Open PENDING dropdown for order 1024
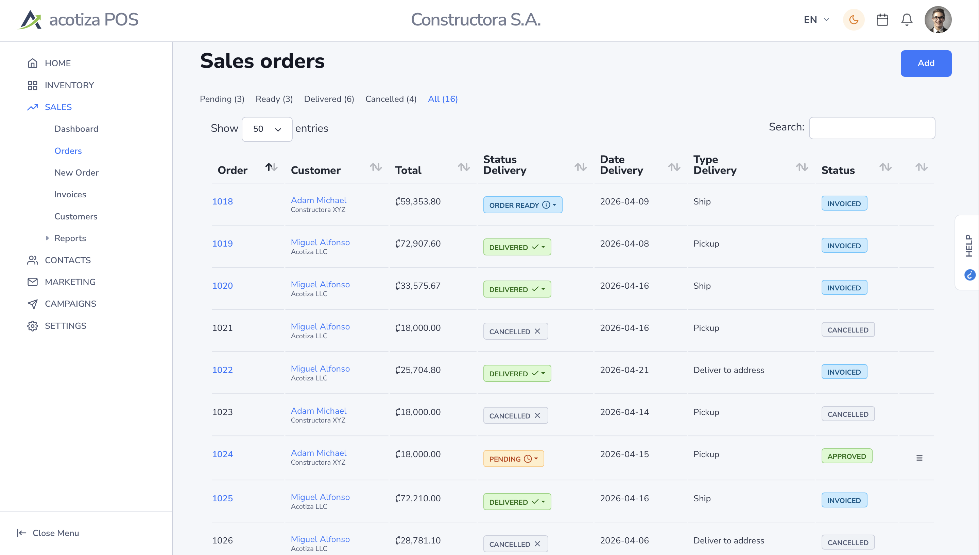Screen dimensions: 979x555 pos(513,459)
